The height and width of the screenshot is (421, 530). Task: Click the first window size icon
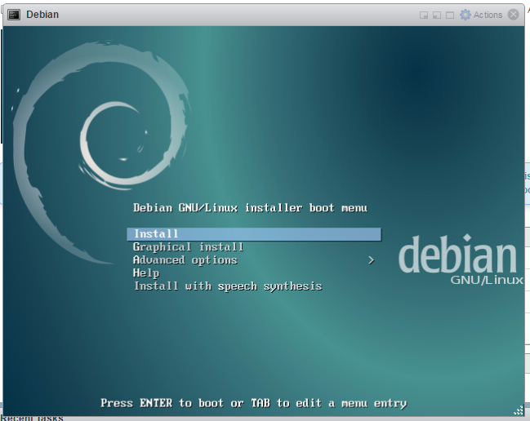(424, 16)
